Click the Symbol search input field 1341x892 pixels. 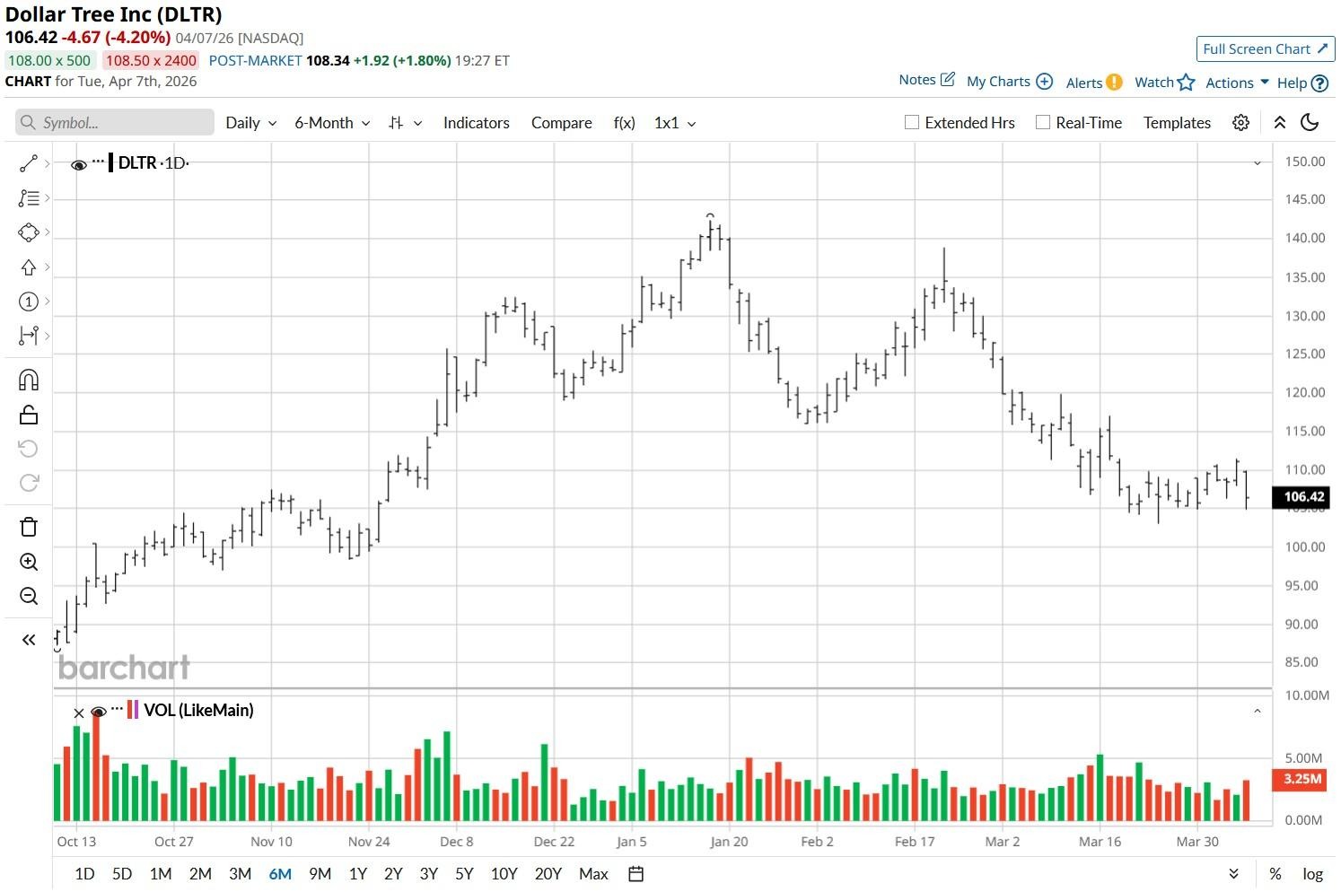[115, 123]
